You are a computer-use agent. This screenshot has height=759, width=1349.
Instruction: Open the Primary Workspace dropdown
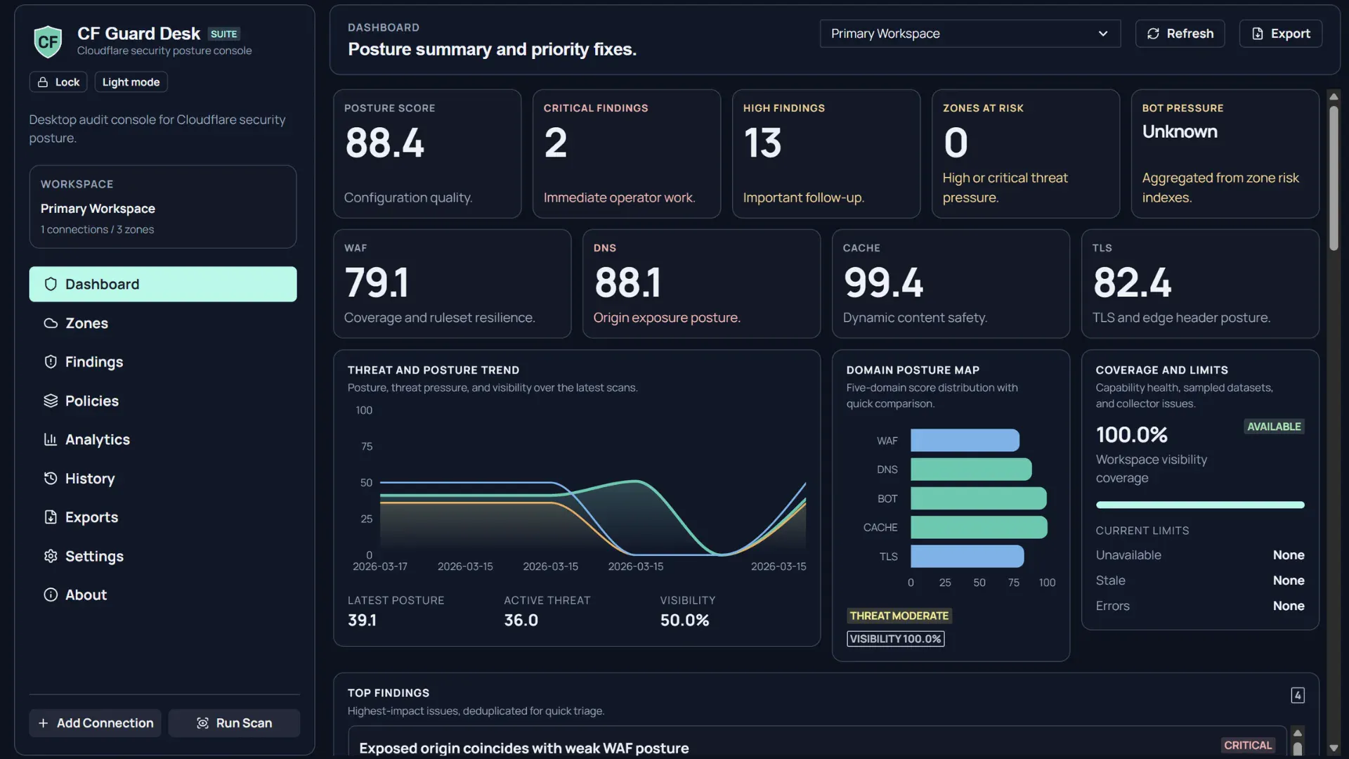970,34
